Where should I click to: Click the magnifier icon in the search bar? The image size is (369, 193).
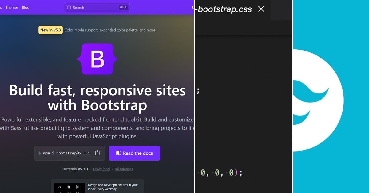(69, 7)
